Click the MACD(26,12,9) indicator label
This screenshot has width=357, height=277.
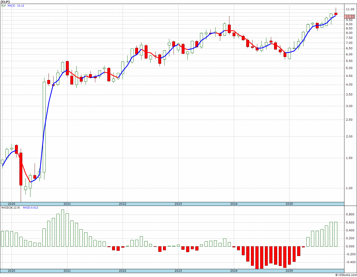[10, 208]
